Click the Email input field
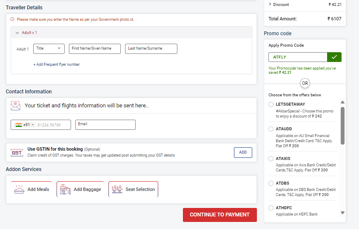This screenshot has height=230, width=359. 105,125
